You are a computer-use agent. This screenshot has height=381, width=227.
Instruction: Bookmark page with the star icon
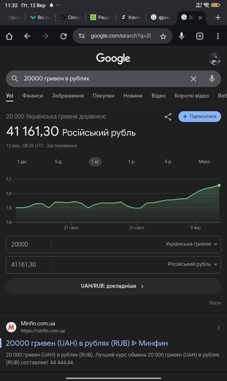coord(163,36)
